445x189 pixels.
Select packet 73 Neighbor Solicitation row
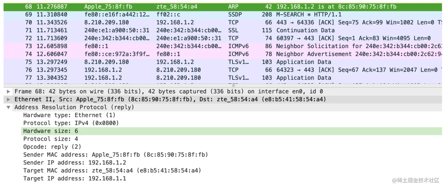(x=223, y=46)
